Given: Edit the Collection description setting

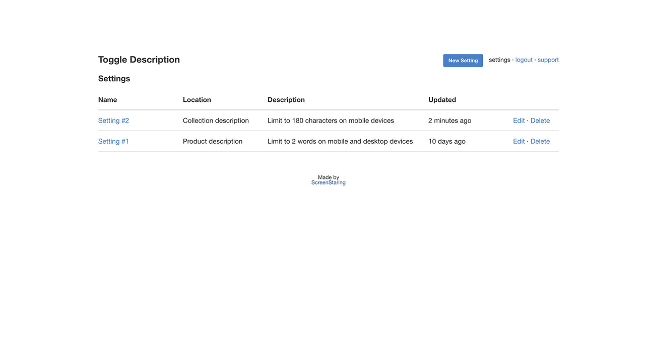Looking at the screenshot, I should click(519, 120).
